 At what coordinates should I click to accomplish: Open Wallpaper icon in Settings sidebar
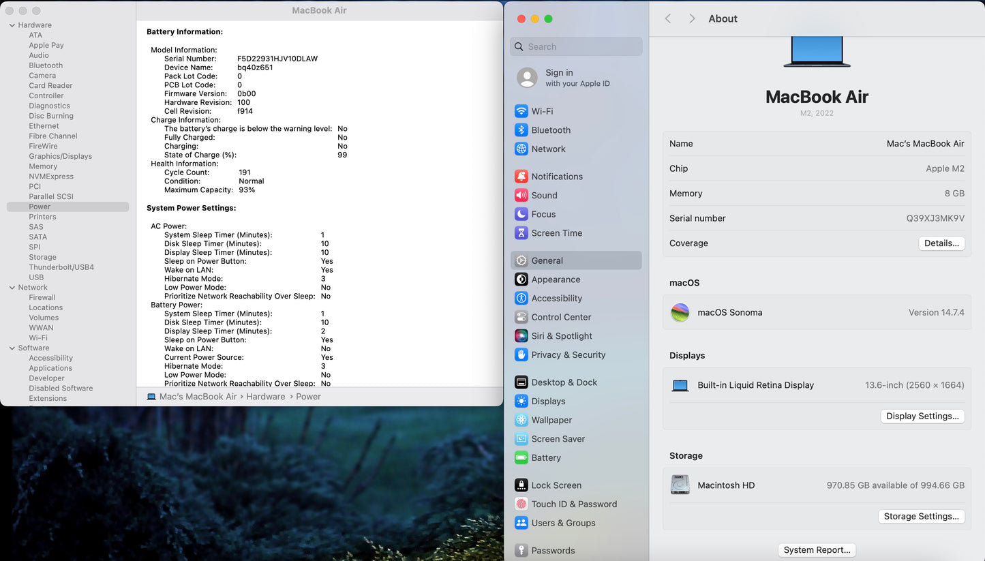tap(521, 420)
